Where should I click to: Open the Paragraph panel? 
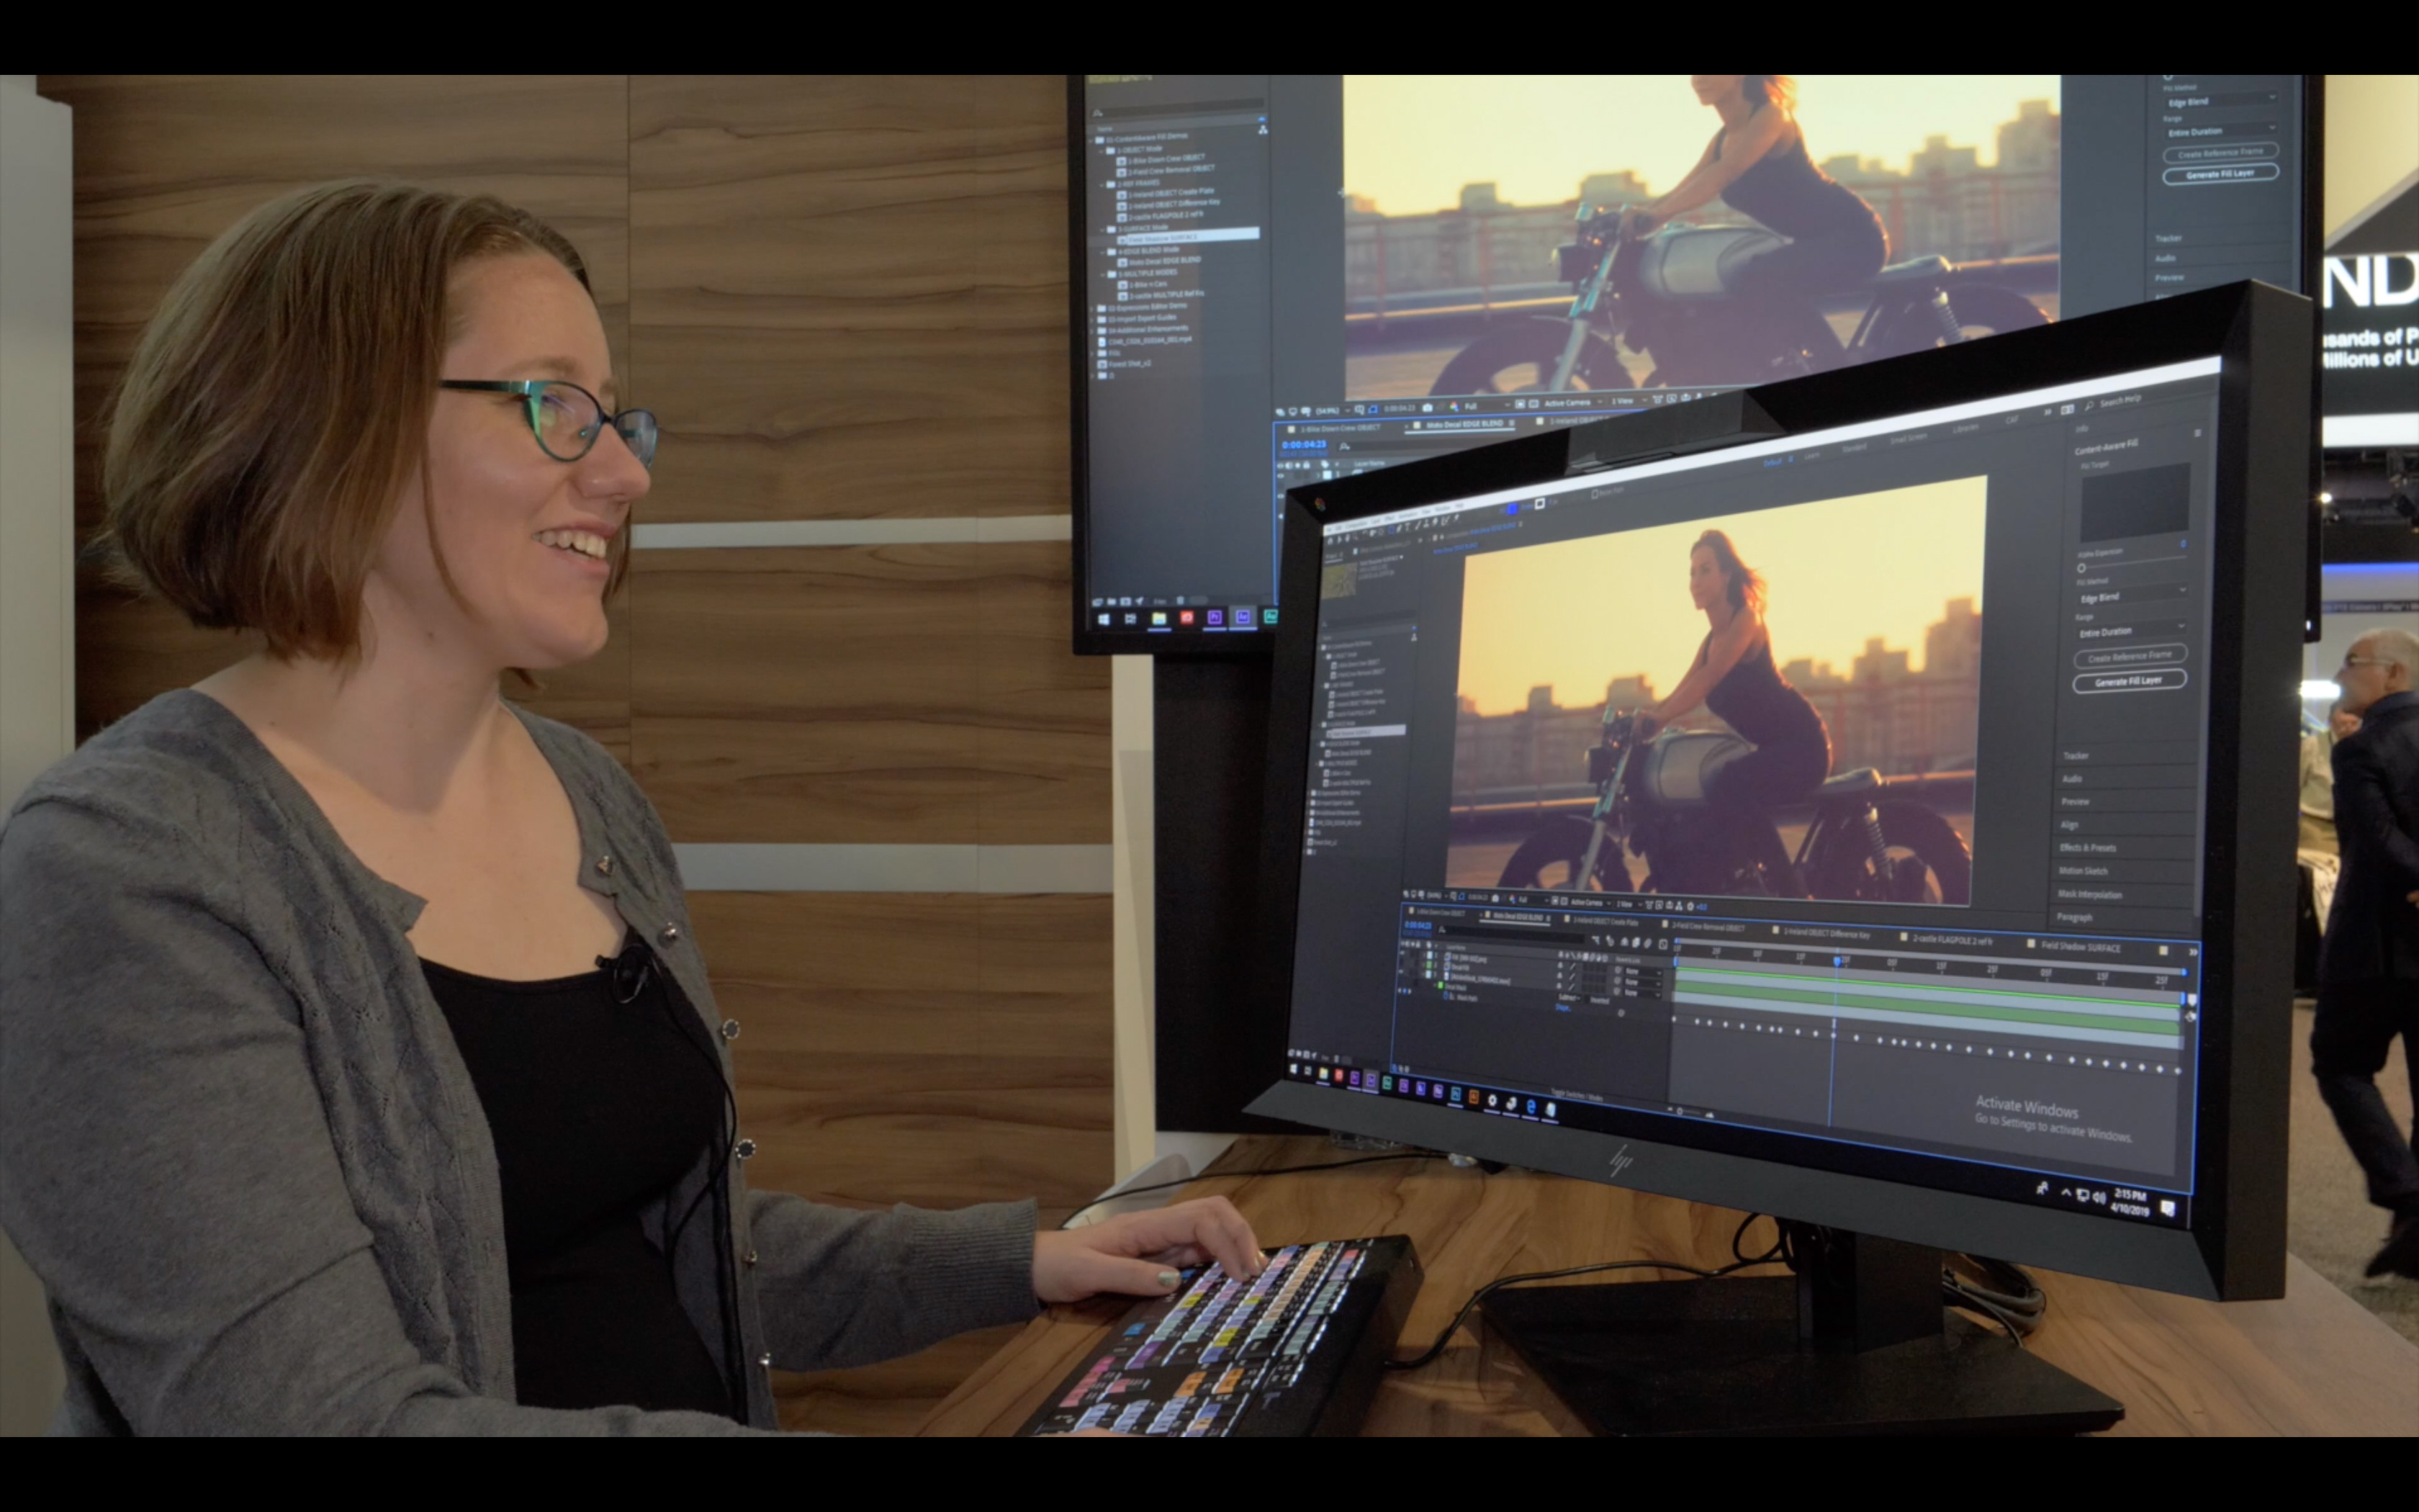tap(2074, 917)
